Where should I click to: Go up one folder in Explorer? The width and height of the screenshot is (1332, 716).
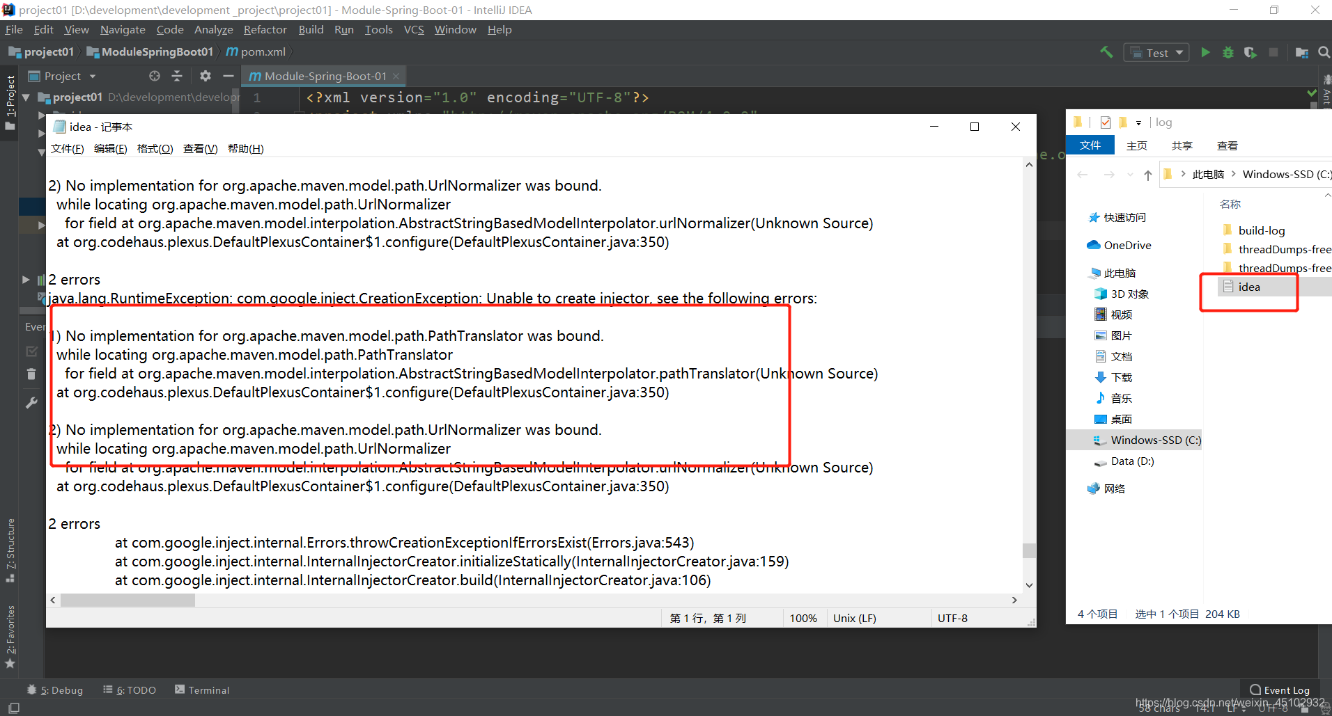(x=1148, y=175)
